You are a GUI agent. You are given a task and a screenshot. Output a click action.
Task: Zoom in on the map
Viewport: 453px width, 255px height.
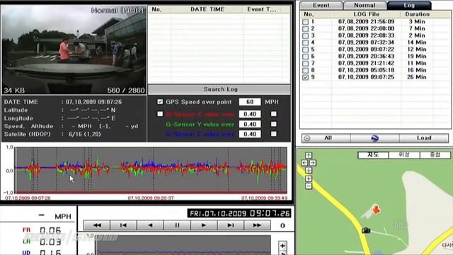[x=309, y=178]
